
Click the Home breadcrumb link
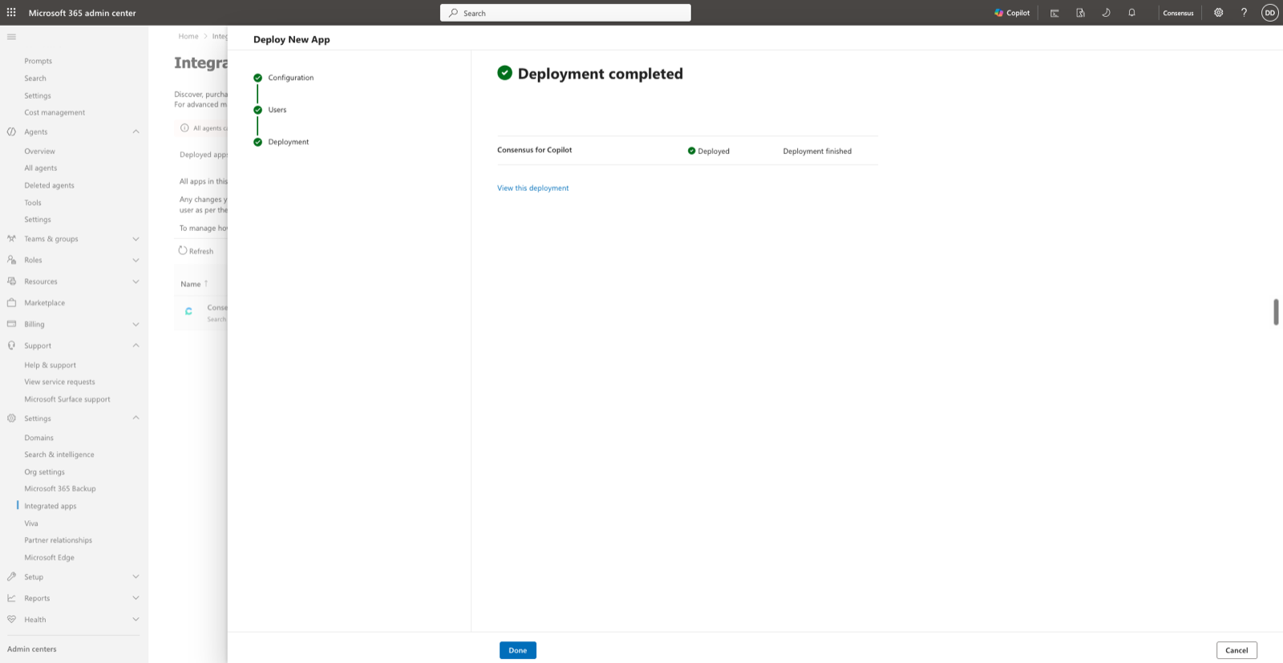pyautogui.click(x=188, y=36)
